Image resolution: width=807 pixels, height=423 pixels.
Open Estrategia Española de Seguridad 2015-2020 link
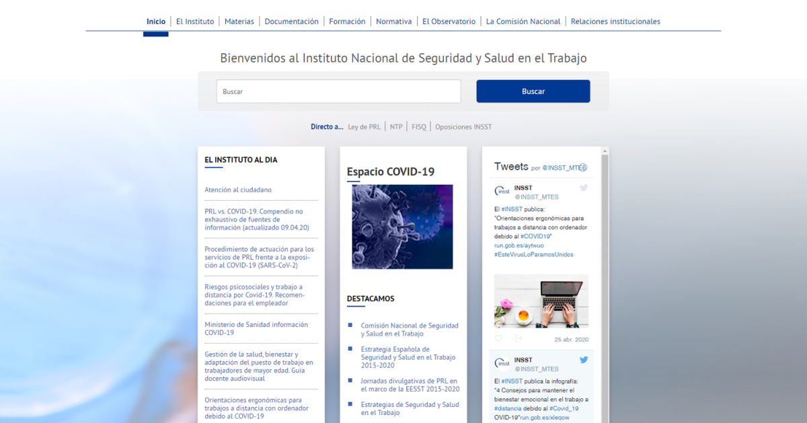click(x=408, y=357)
